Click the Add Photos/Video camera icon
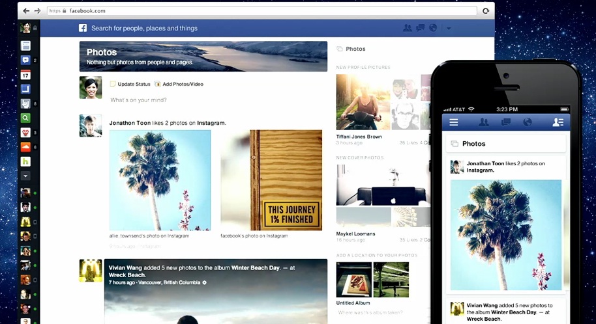Viewport: 596px width, 324px height. 158,84
